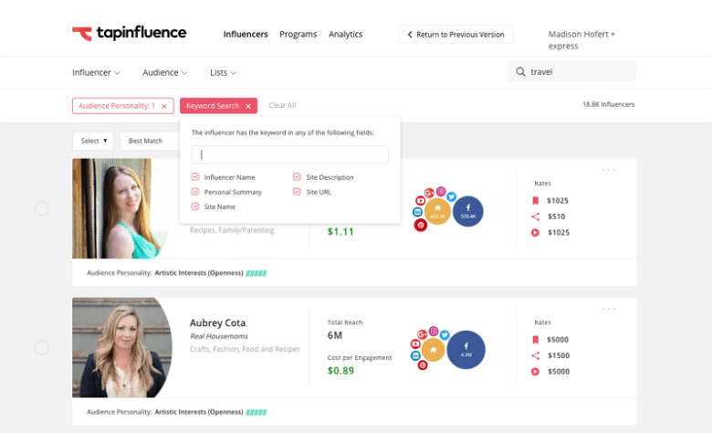Click Aubrey Cota's LinkedIn bubble

coord(415,355)
